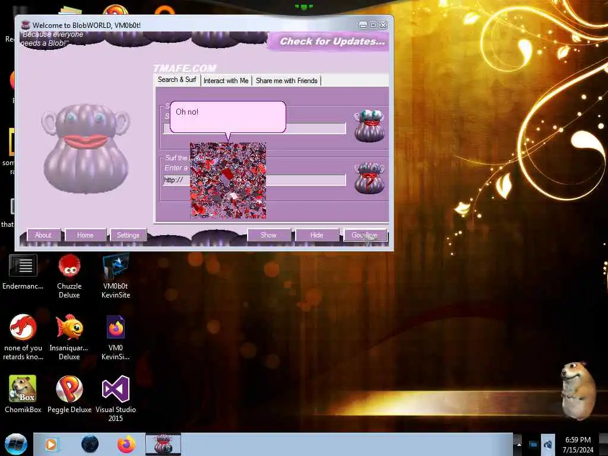This screenshot has height=456, width=608.
Task: Switch to Share me with Friends tab
Action: click(287, 81)
